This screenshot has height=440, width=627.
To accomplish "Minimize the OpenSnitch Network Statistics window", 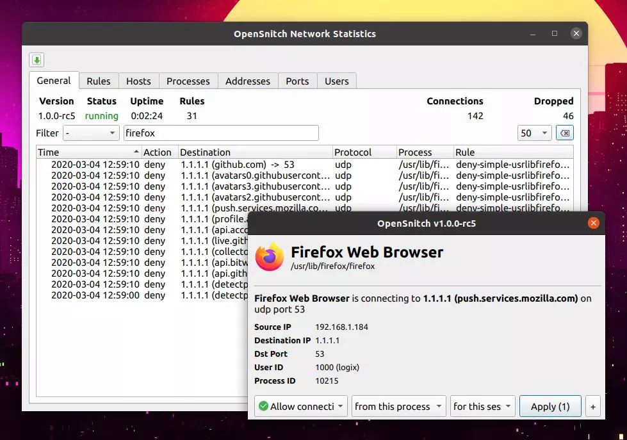I will tap(533, 33).
